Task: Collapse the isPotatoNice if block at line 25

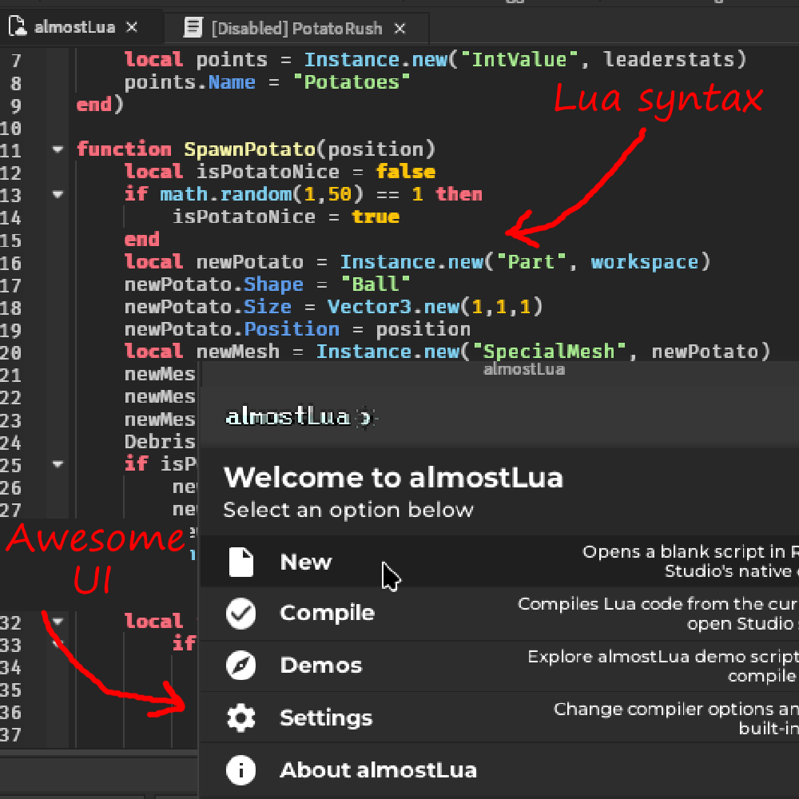Action: click(x=56, y=464)
